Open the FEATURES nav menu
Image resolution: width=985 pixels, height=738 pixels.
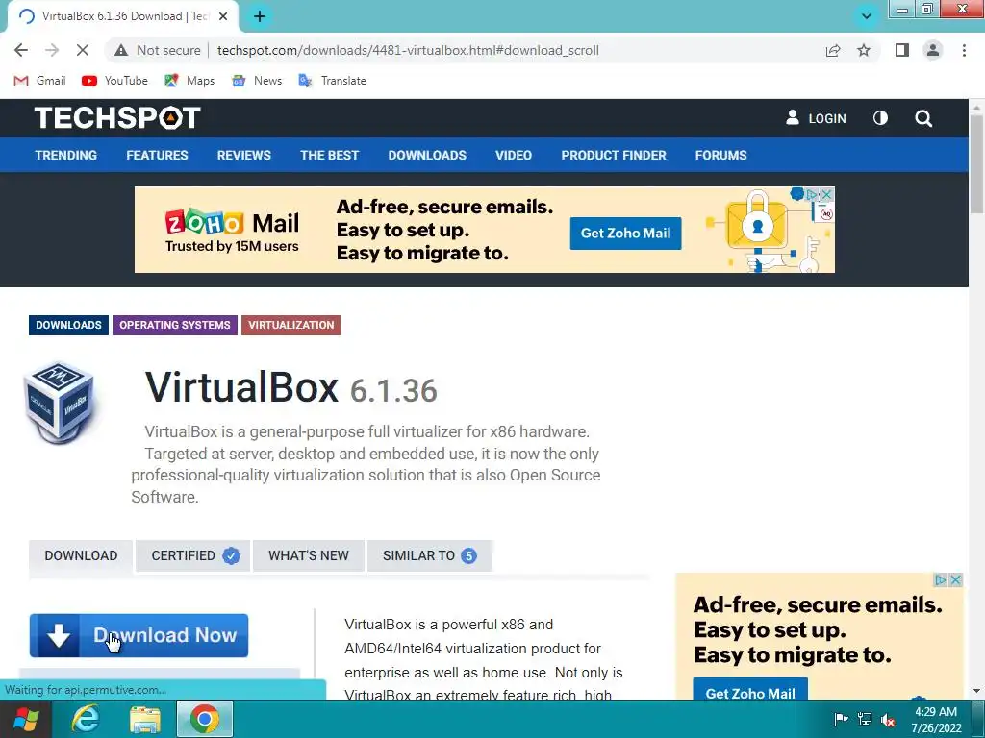tap(157, 155)
